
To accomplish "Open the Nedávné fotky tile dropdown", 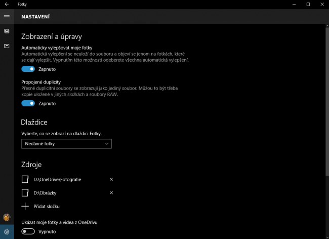I will tap(66, 144).
